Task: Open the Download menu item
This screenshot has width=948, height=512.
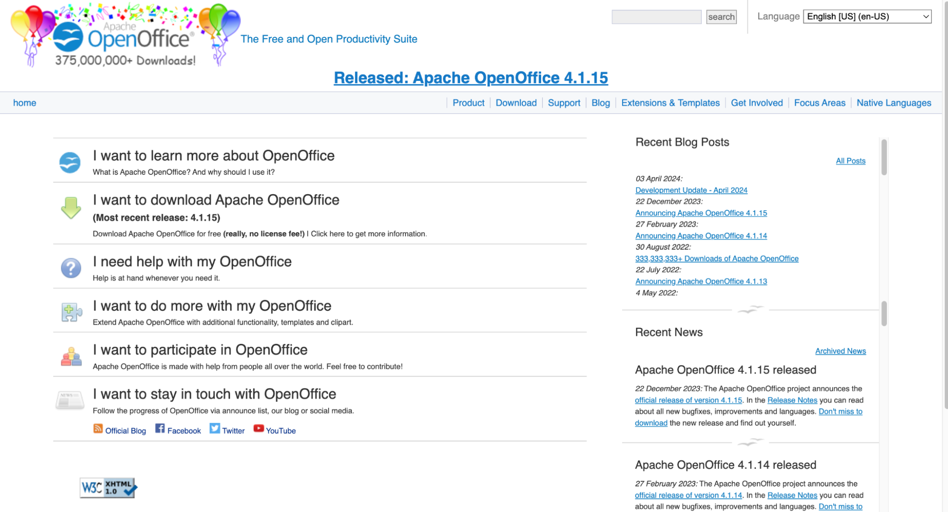Action: (x=516, y=103)
